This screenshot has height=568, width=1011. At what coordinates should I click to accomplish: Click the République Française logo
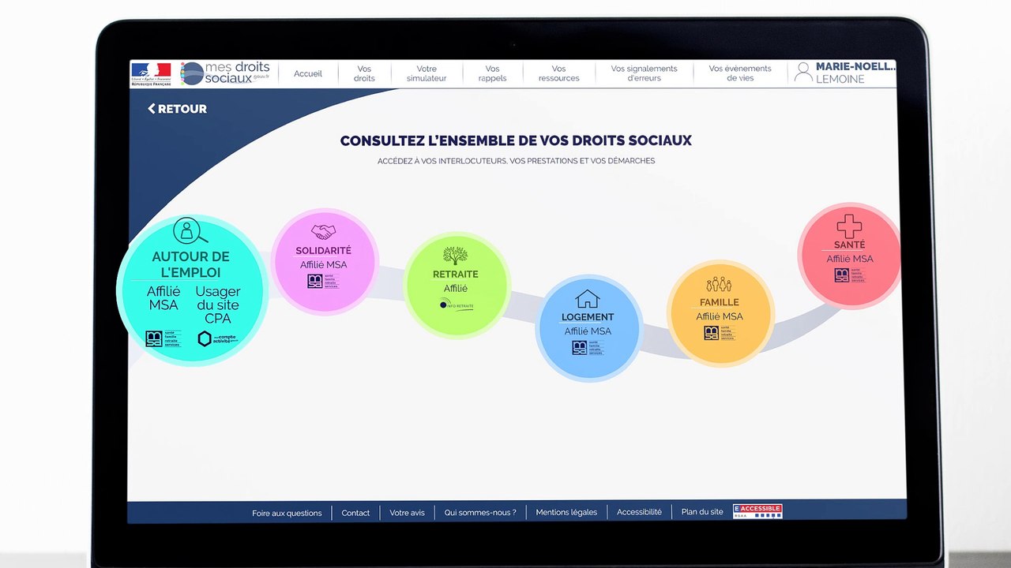151,73
